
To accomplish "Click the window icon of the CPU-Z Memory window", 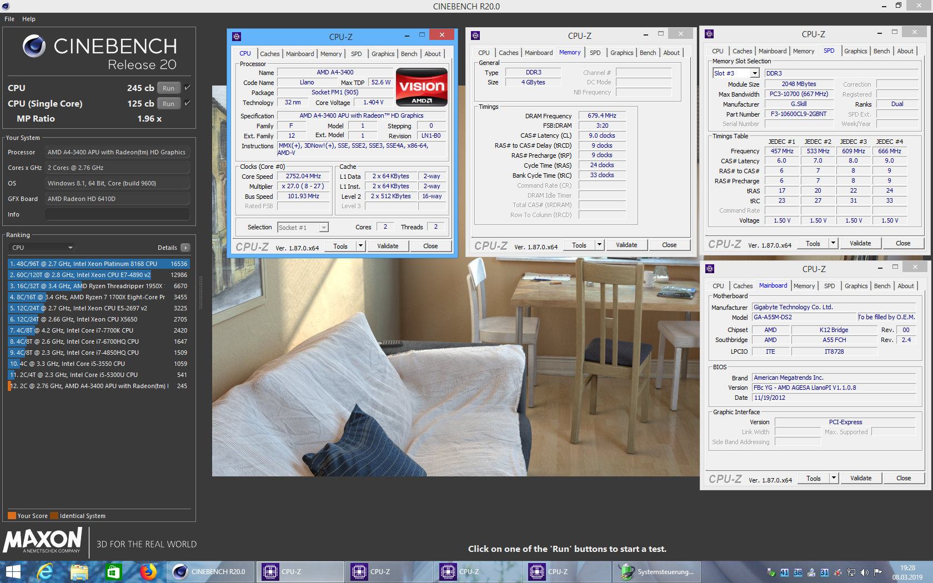I will tap(475, 36).
